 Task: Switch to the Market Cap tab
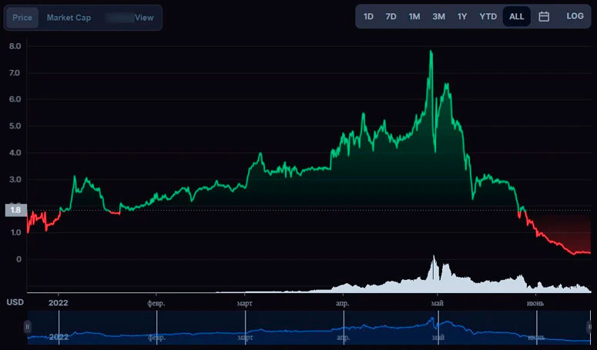point(69,18)
